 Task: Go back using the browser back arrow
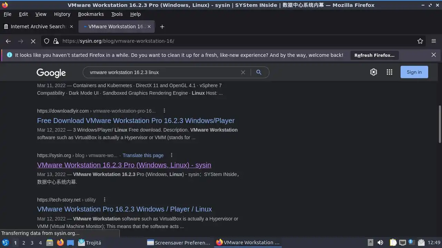pyautogui.click(x=8, y=41)
